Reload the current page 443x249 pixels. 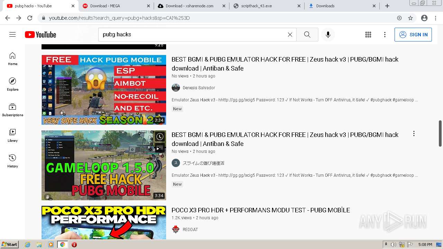(30, 18)
